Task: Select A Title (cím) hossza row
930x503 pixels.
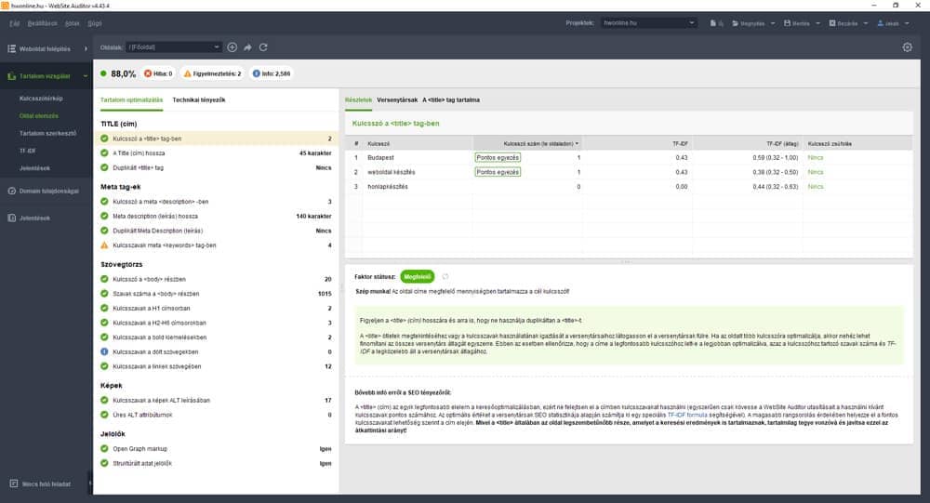Action: point(216,153)
